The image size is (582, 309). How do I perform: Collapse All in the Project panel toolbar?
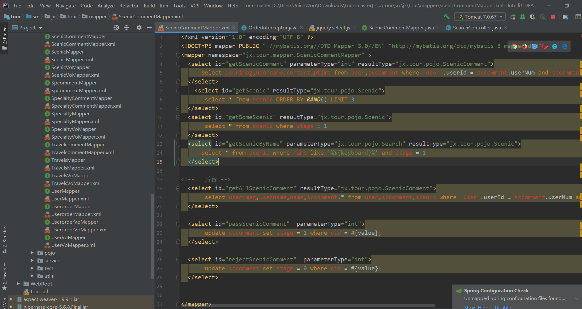(x=126, y=28)
